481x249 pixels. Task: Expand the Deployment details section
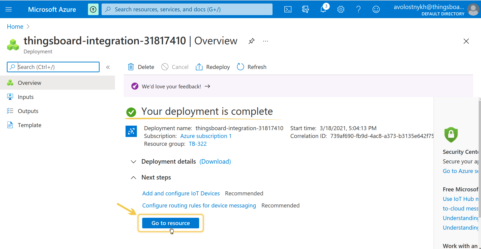pyautogui.click(x=133, y=162)
